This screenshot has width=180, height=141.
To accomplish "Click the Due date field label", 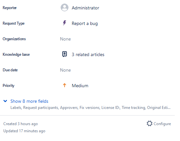I will click(10, 70).
